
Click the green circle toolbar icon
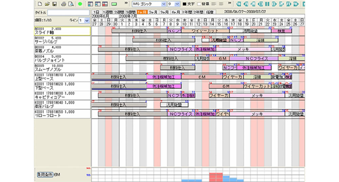pyautogui.click(x=80, y=4)
